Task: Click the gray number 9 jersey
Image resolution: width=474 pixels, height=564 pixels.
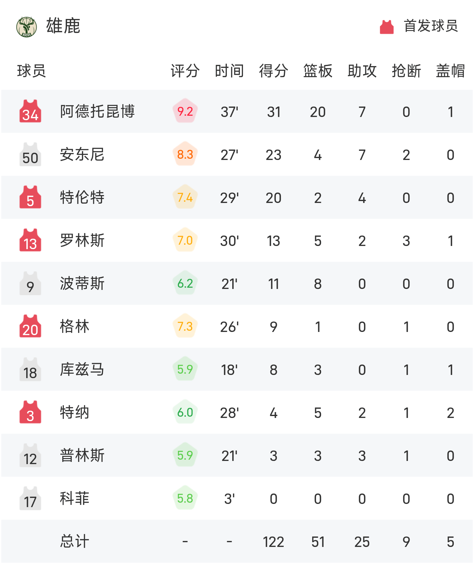Action: (30, 283)
